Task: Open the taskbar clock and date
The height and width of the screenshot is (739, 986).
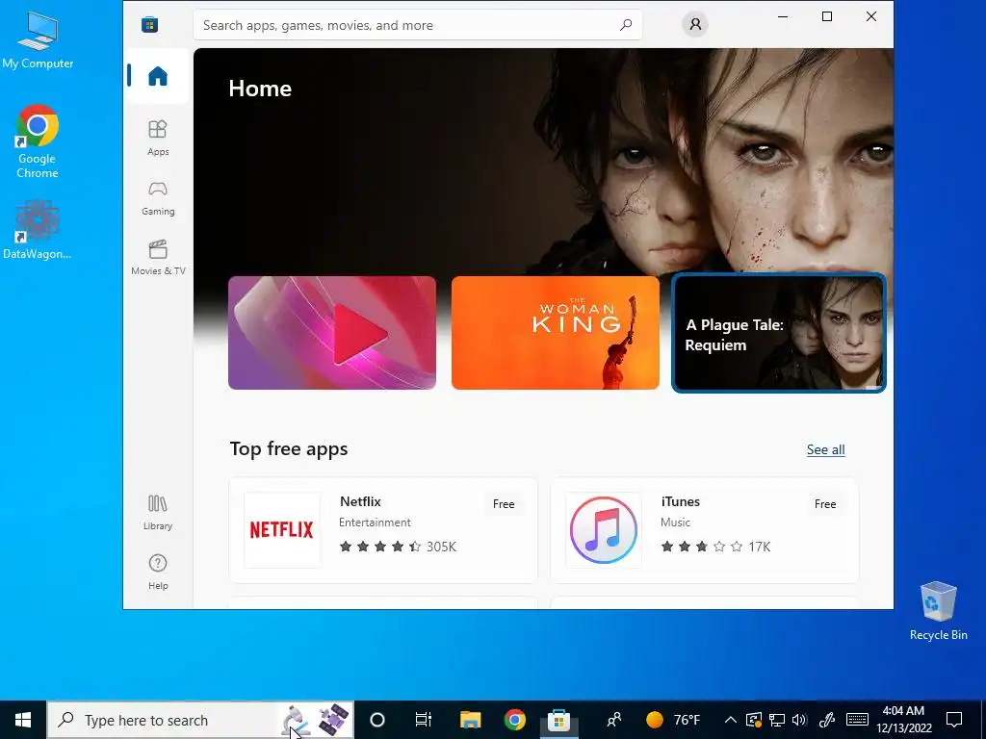Action: 903,720
